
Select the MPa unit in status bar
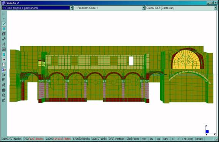(166, 139)
